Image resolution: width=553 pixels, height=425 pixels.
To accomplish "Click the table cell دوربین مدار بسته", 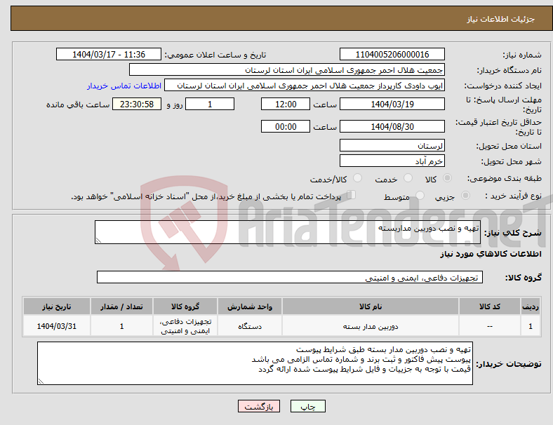I will point(371,326).
